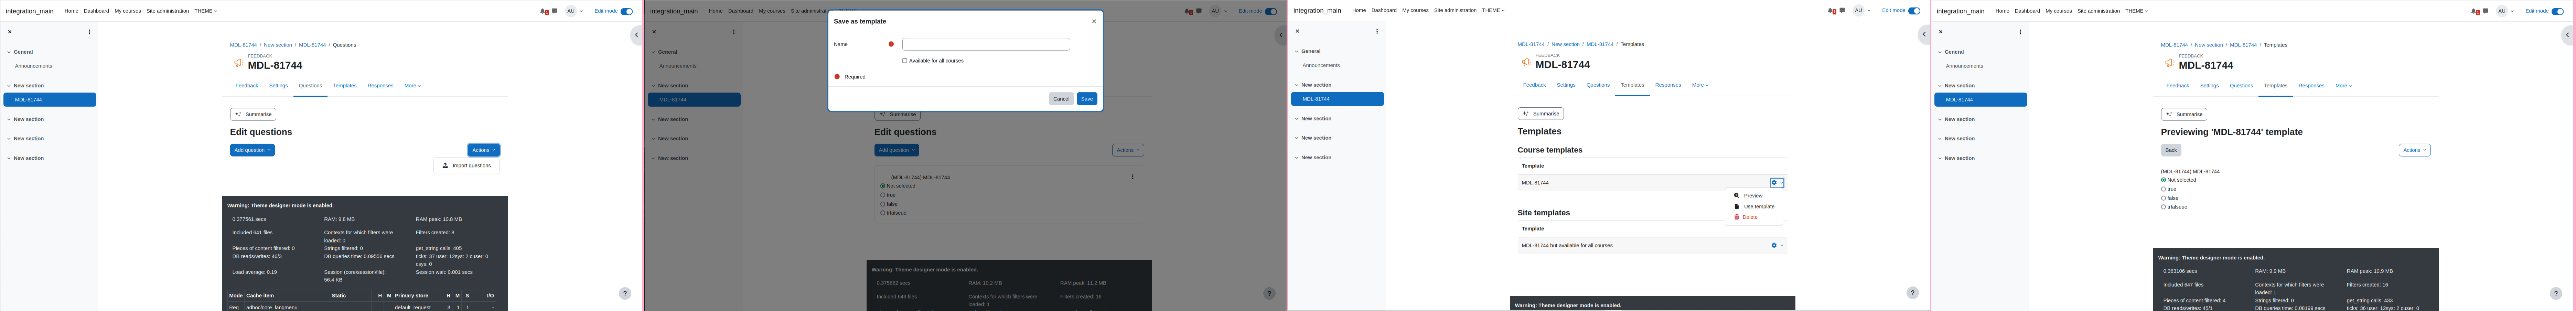Viewport: 2576px width, 311px height.
Task: Choose Preview in template gear menu
Action: pyautogui.click(x=1753, y=196)
